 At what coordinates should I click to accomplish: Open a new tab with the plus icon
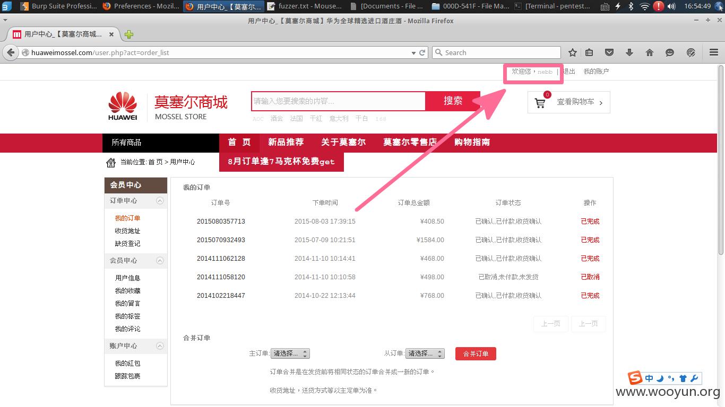[129, 34]
